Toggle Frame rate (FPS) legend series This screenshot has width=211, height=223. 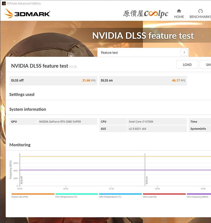point(33,196)
